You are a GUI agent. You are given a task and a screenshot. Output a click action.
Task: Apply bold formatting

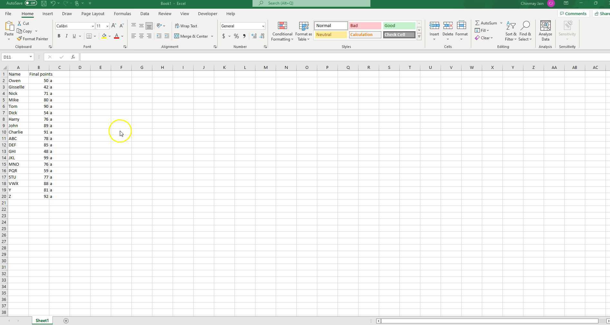pos(59,36)
